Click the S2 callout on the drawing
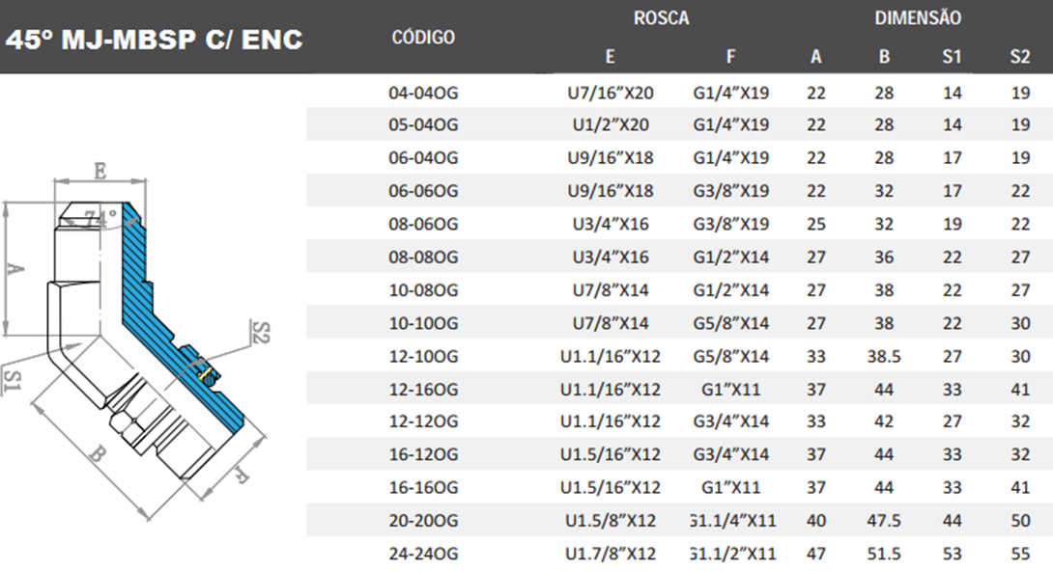The image size is (1053, 571). point(258,332)
